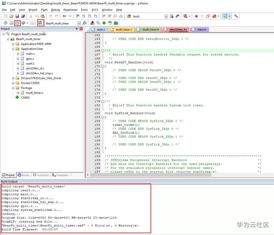The width and height of the screenshot is (274, 235).
Task: Save the current file
Action: point(17,16)
